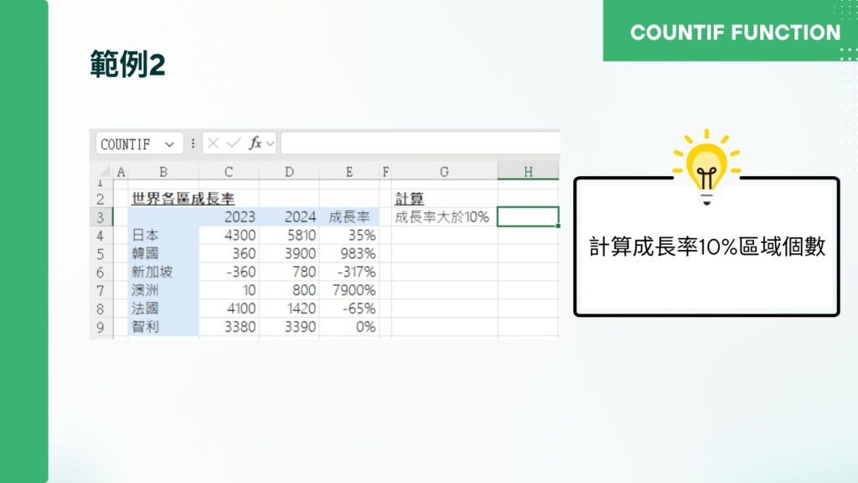
Task: Select the 成長率 header cell in column E
Action: 349,217
